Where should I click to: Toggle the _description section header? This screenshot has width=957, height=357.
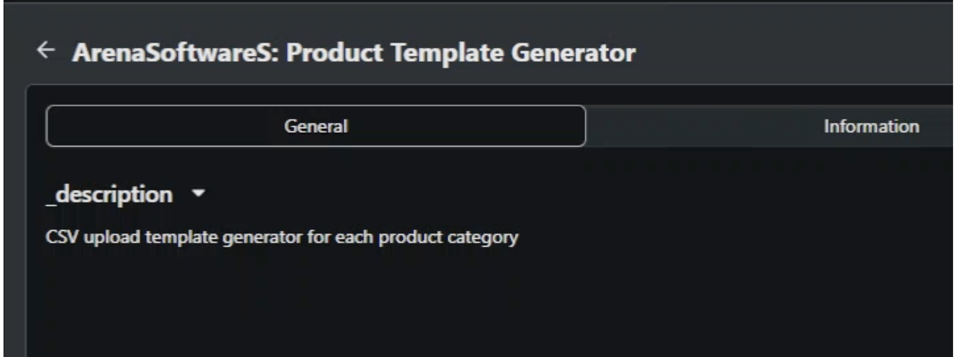125,194
